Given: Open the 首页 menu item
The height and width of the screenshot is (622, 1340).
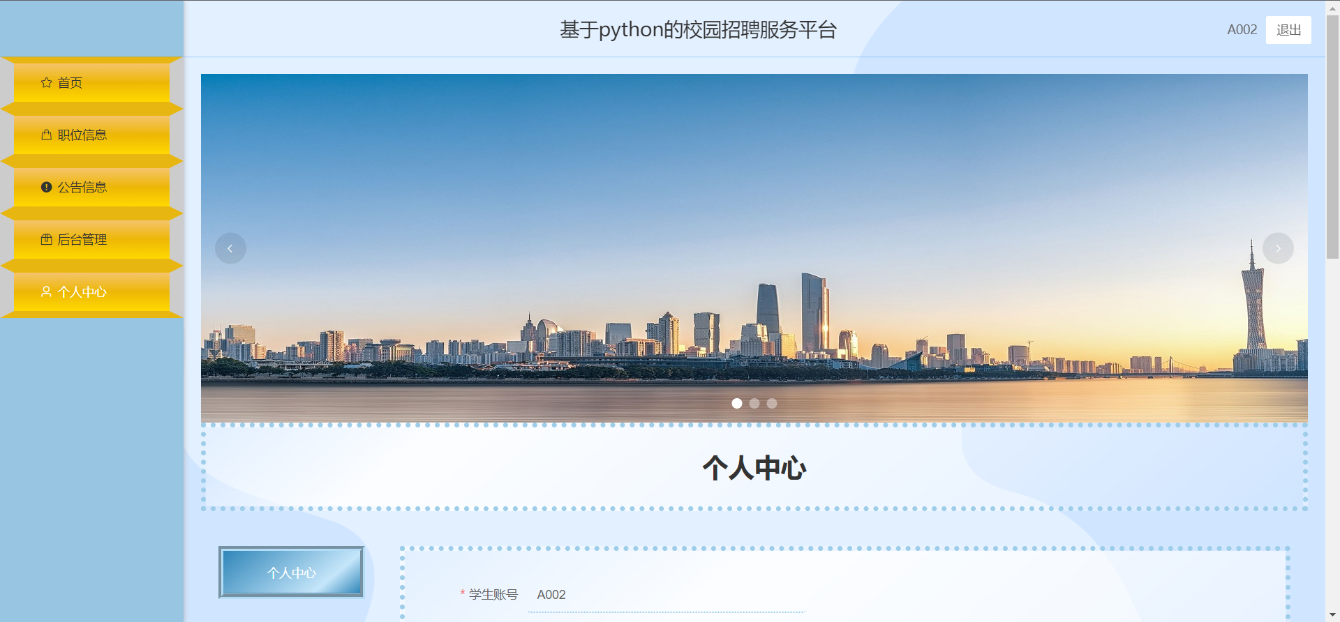Looking at the screenshot, I should [91, 82].
